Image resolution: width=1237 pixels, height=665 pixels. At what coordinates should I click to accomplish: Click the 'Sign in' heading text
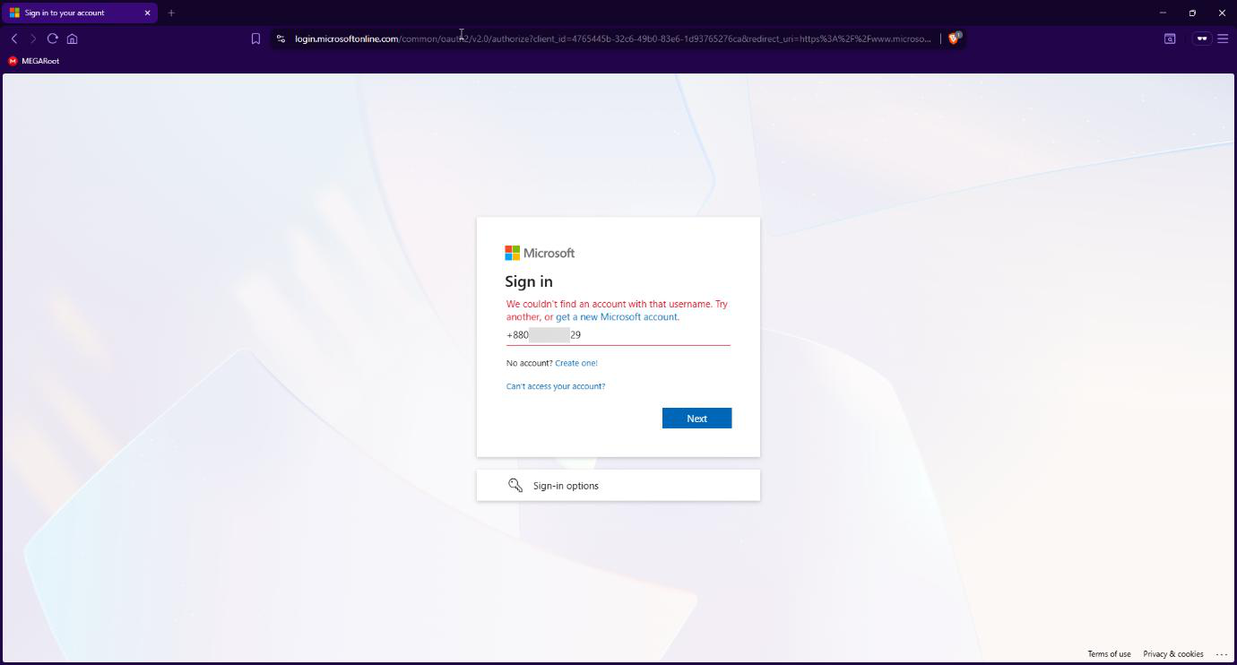point(529,281)
